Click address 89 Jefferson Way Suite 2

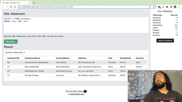pyautogui.click(x=89, y=75)
